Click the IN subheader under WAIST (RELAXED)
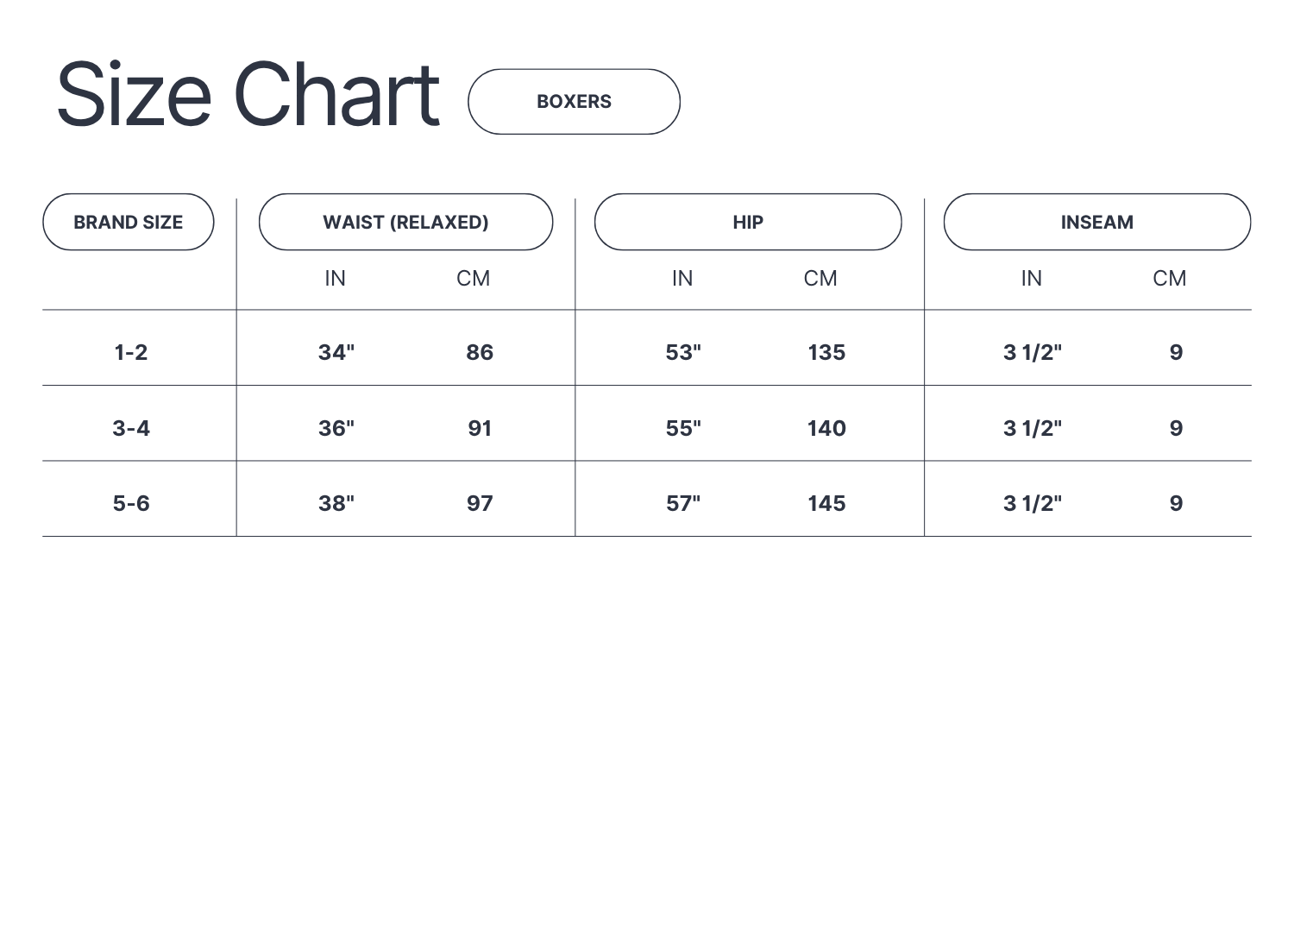The height and width of the screenshot is (932, 1294). click(336, 279)
